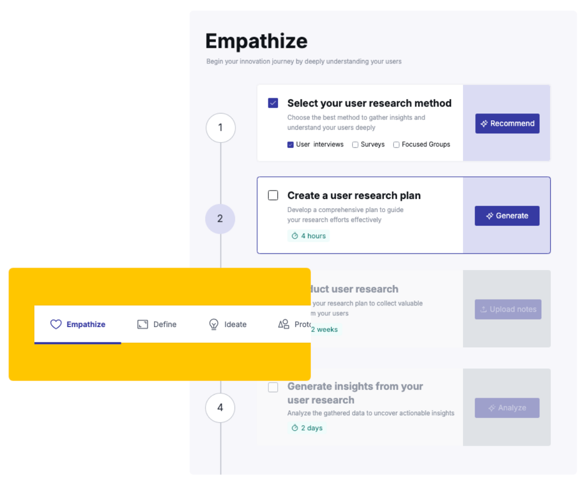
Task: Check Create a user research plan
Action: [x=273, y=195]
